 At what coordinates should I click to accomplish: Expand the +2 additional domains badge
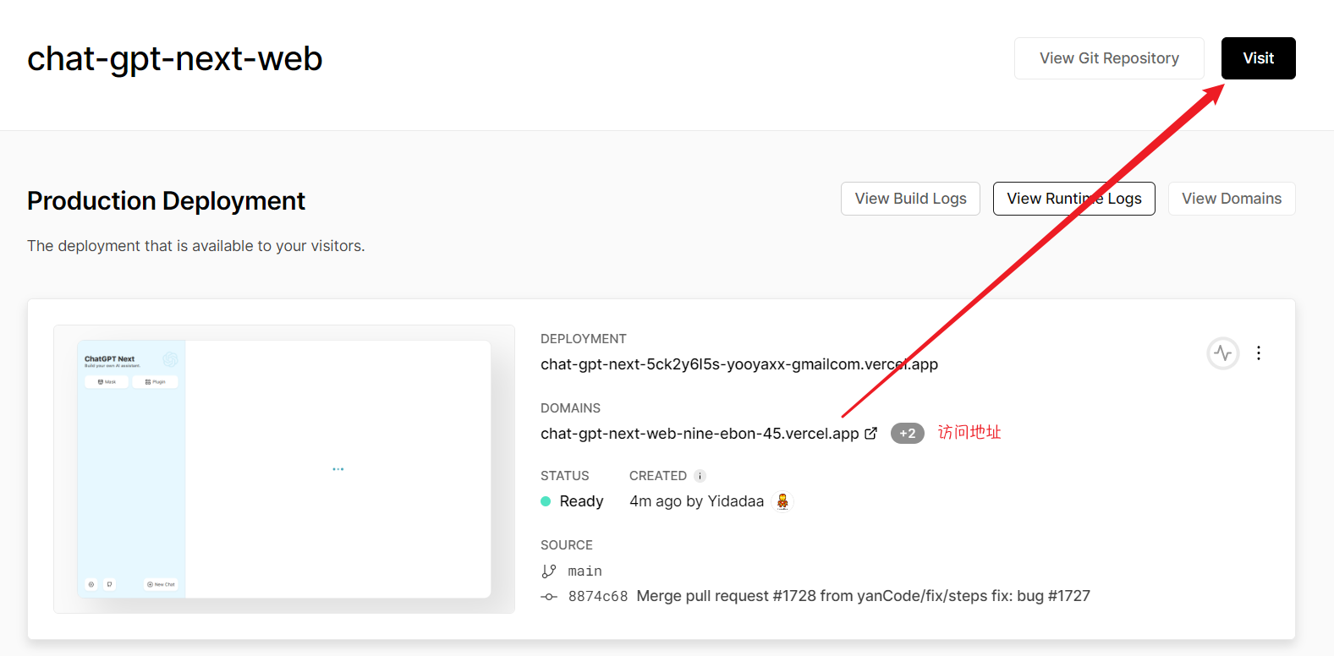pos(907,434)
